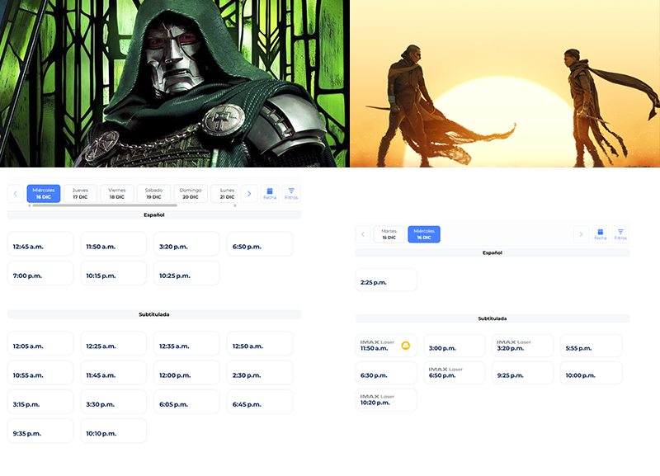Switch to Jueves 17 DIC
The height and width of the screenshot is (476, 660).
(x=80, y=194)
